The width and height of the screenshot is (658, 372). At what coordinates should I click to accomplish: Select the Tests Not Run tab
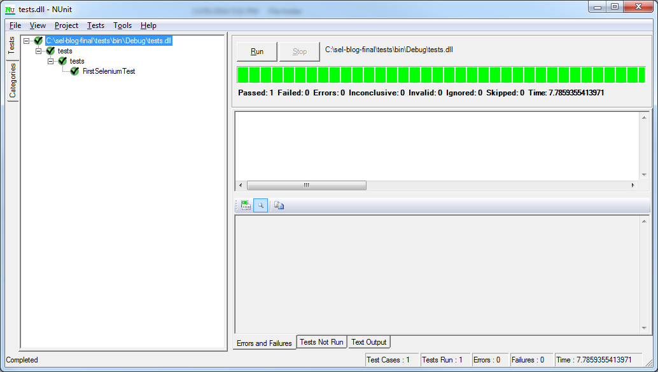click(321, 342)
